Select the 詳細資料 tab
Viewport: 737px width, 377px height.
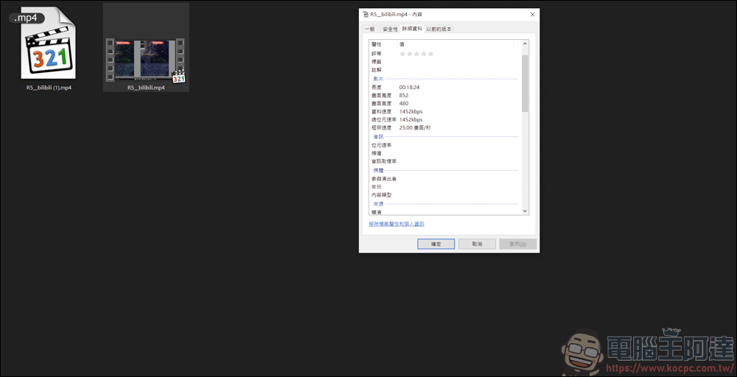click(412, 29)
